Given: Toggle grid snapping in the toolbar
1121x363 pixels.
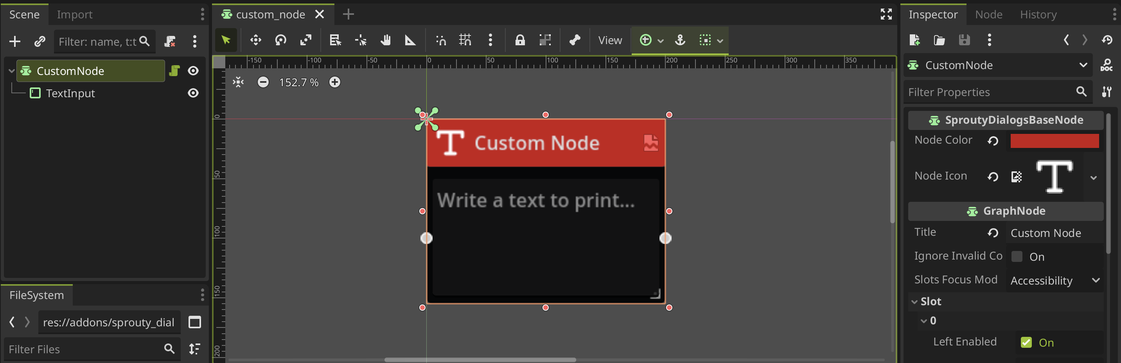Looking at the screenshot, I should [464, 40].
